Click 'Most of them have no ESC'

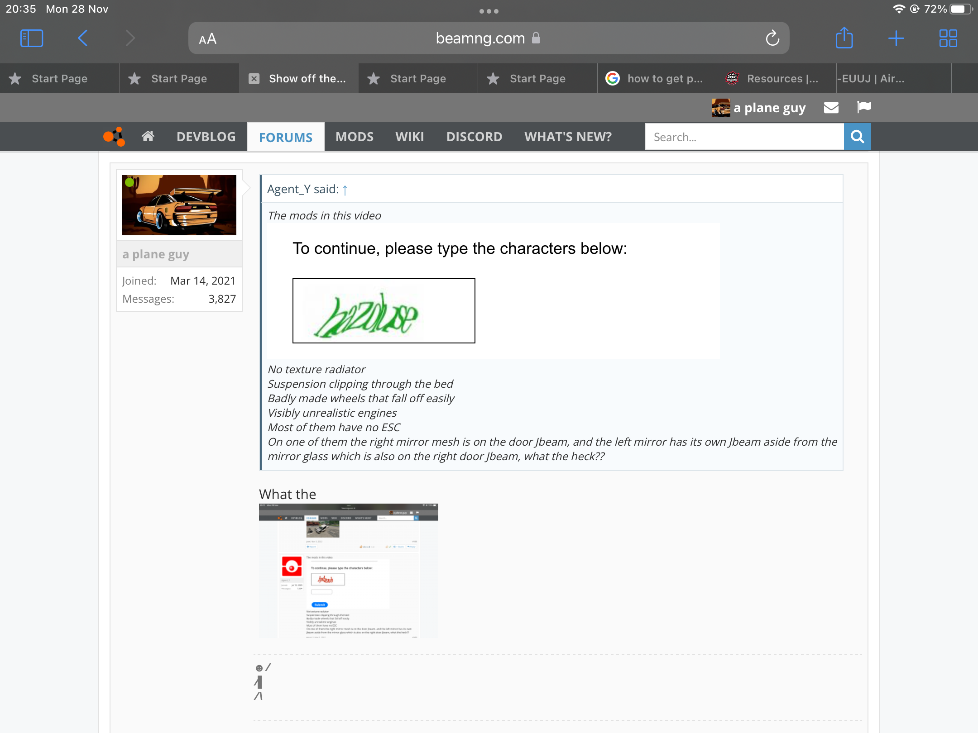click(334, 428)
